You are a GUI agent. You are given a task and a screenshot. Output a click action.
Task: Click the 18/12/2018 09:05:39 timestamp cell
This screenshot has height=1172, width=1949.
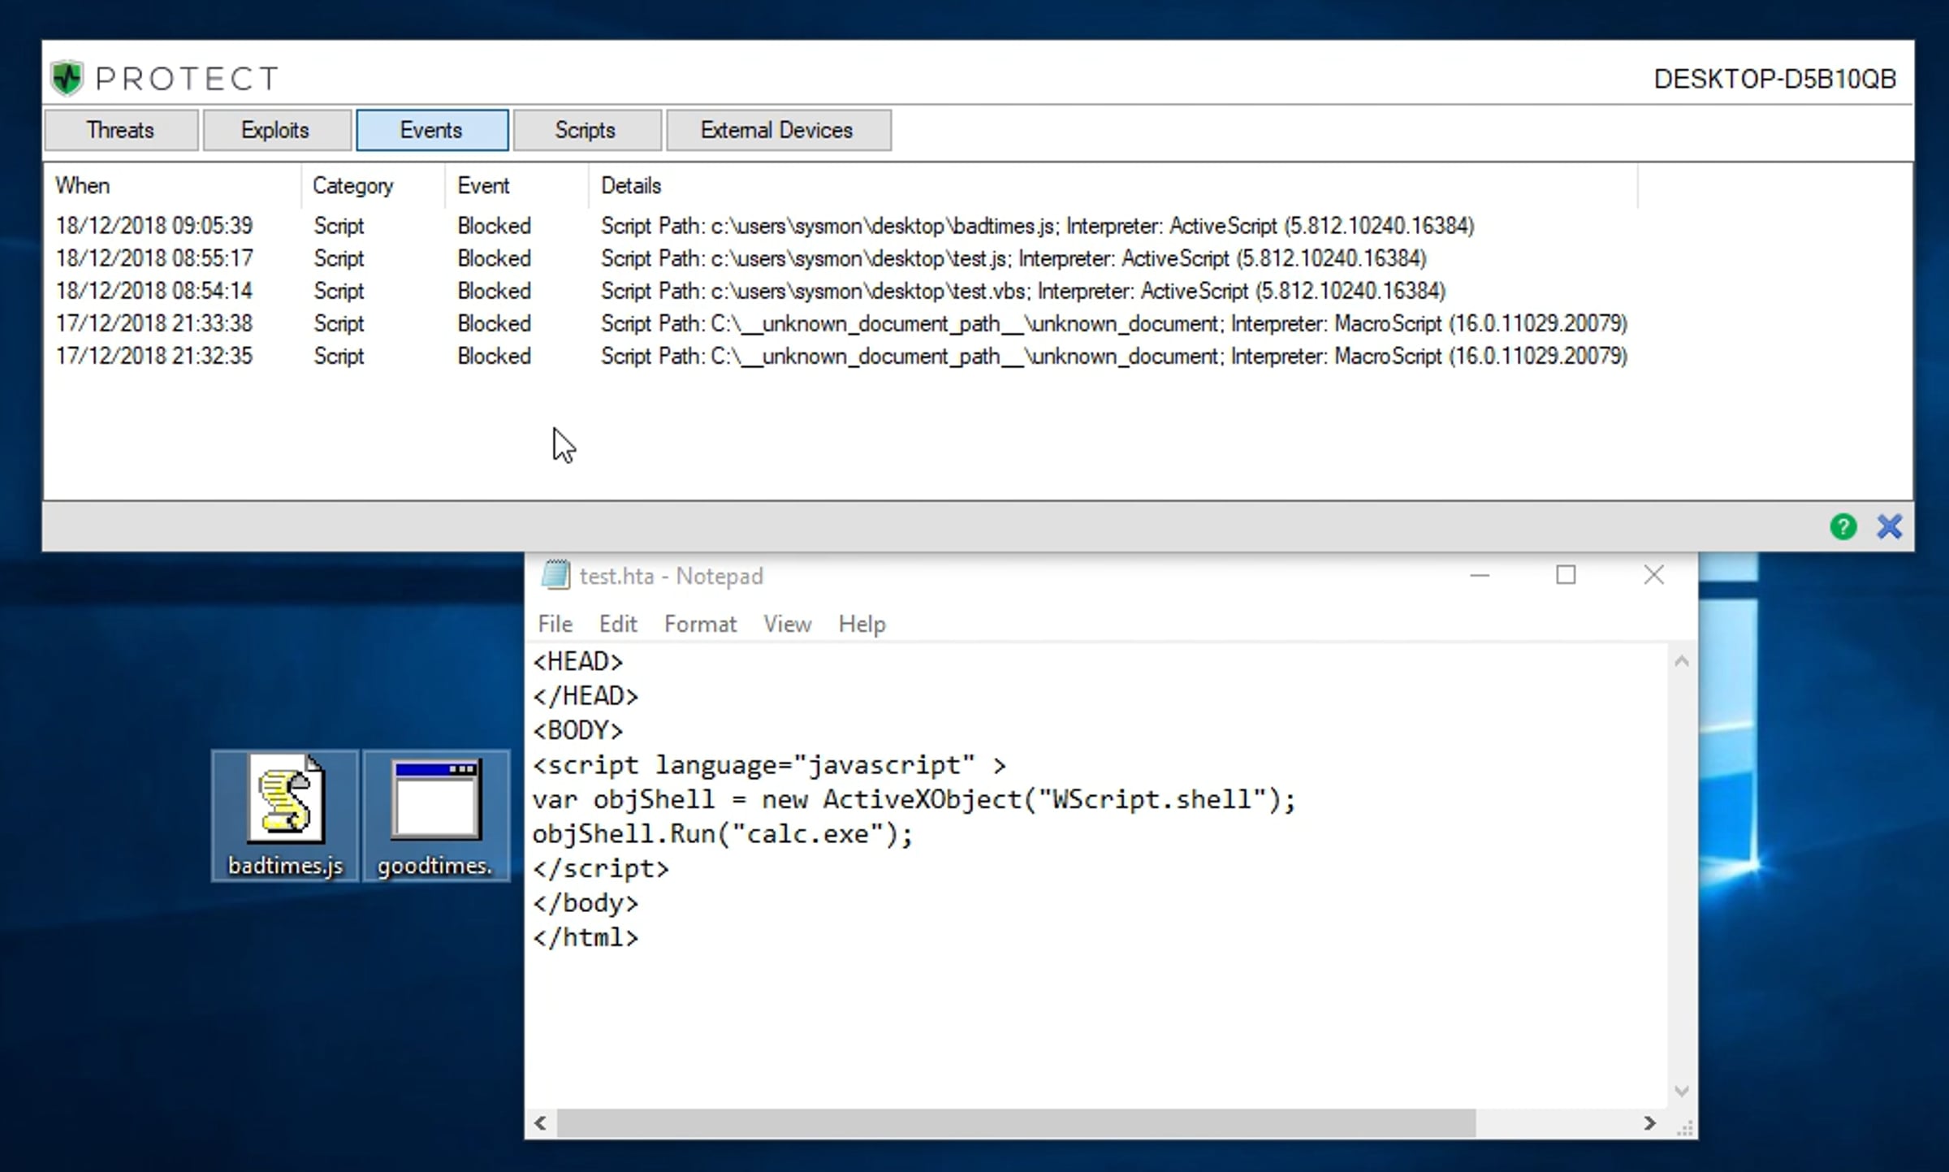pyautogui.click(x=154, y=226)
